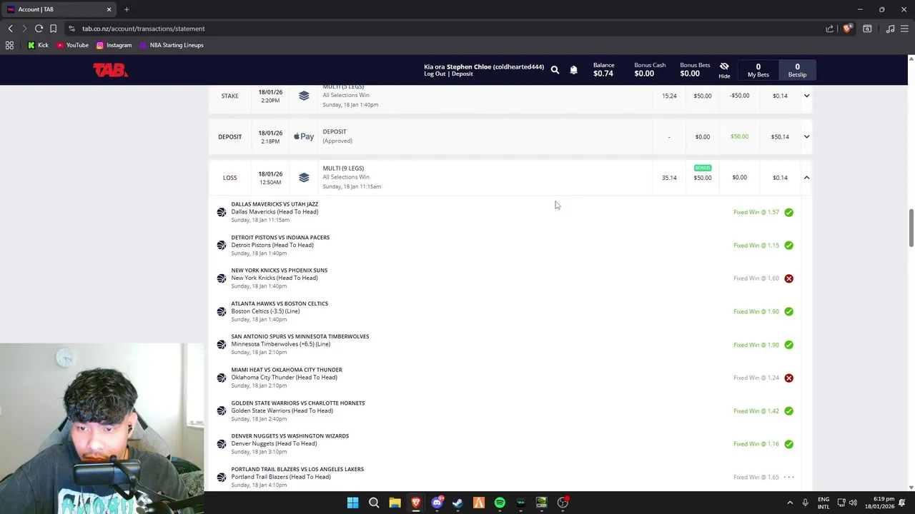Click the green tick for Detroit Pistons leg
Image resolution: width=915 pixels, height=514 pixels.
788,246
